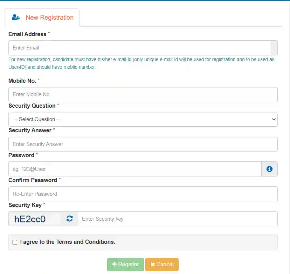Click the plus icon on Register button
Image resolution: width=290 pixels, height=274 pixels.
tap(115, 264)
